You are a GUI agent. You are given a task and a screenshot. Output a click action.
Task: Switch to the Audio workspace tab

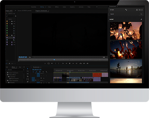pyautogui.click(x=64, y=7)
